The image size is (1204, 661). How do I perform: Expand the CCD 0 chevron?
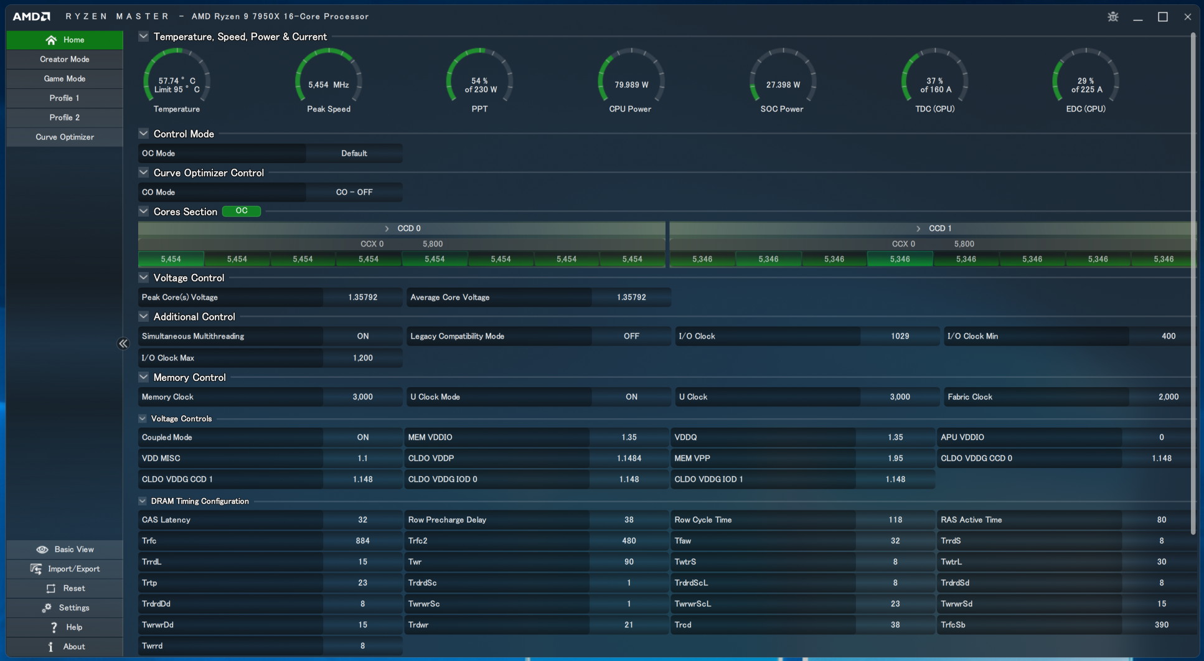387,228
